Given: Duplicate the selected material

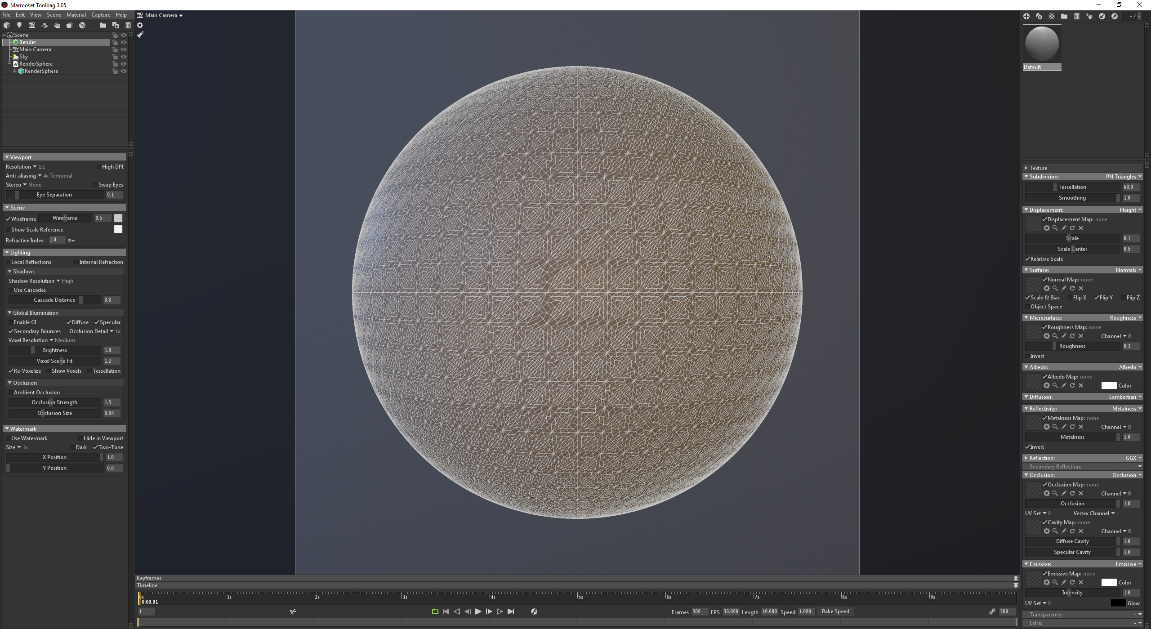Looking at the screenshot, I should tap(1039, 16).
